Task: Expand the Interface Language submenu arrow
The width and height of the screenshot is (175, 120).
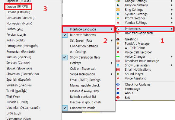Action: coord(112,29)
